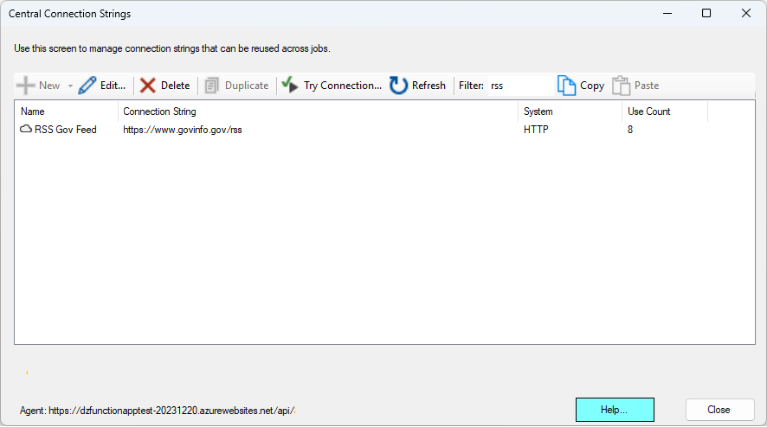The height and width of the screenshot is (427, 767).
Task: Sort by the Use Count column header
Action: point(665,112)
